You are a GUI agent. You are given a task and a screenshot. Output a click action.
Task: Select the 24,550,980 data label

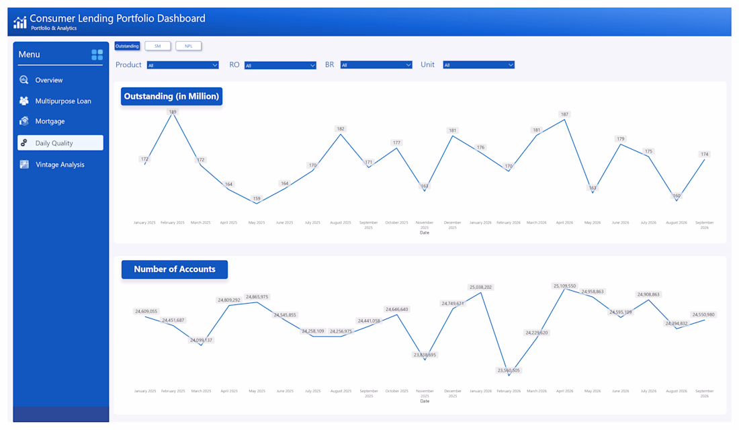[x=703, y=314]
